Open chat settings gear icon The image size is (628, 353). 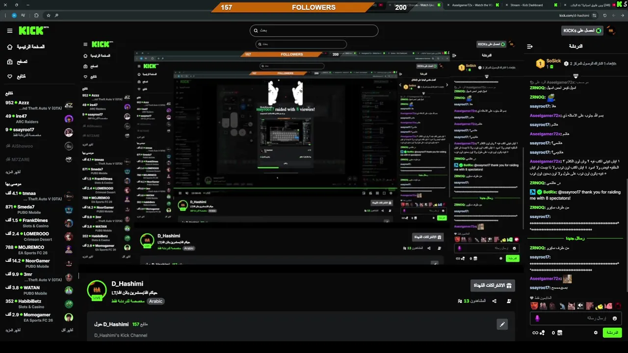coord(596,332)
